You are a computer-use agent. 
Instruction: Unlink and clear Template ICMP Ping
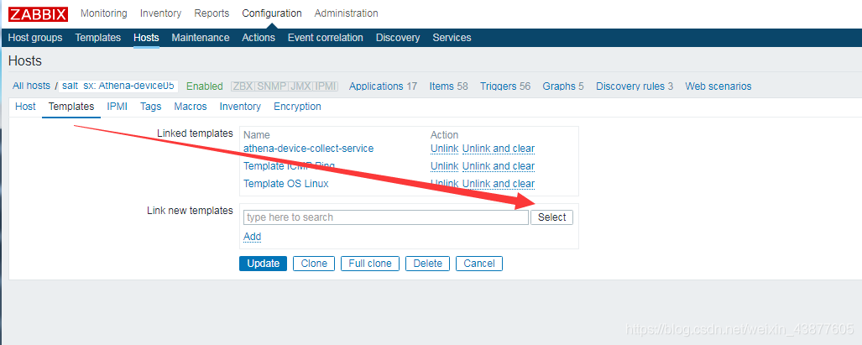pos(499,166)
